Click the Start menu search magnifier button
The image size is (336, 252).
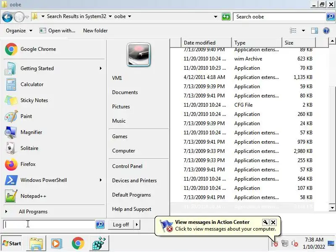[x=100, y=224]
